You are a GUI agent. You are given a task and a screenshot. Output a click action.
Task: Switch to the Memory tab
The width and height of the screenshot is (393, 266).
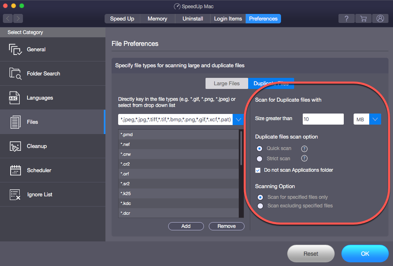(x=158, y=19)
